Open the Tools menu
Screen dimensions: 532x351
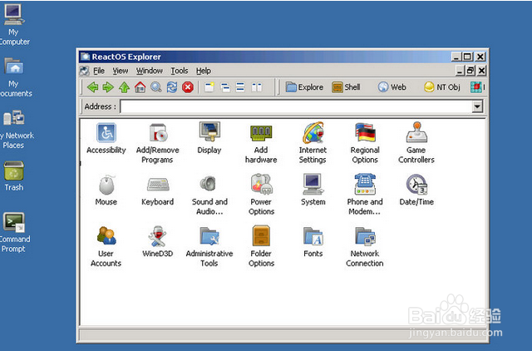(180, 71)
